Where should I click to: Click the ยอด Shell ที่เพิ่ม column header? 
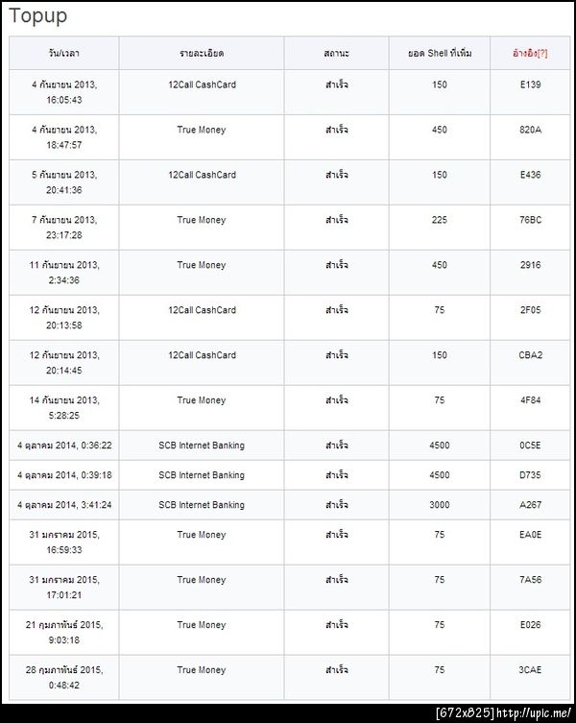pos(440,53)
